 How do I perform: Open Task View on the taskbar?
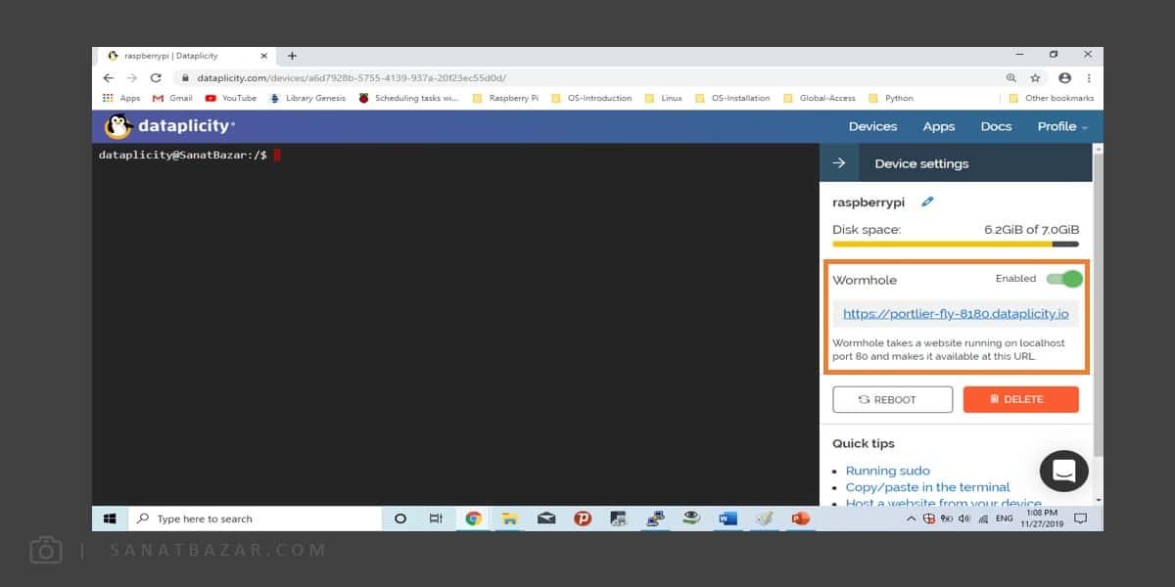pyautogui.click(x=436, y=519)
